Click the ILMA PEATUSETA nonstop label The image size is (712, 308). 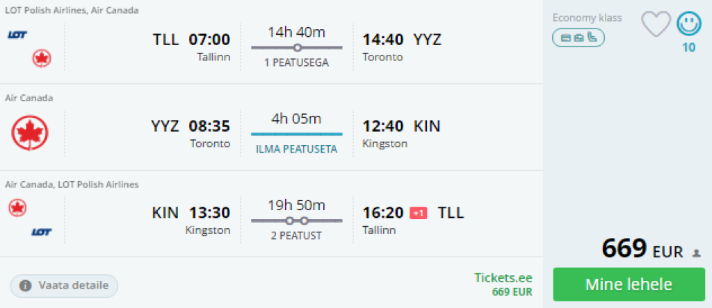coord(296,149)
